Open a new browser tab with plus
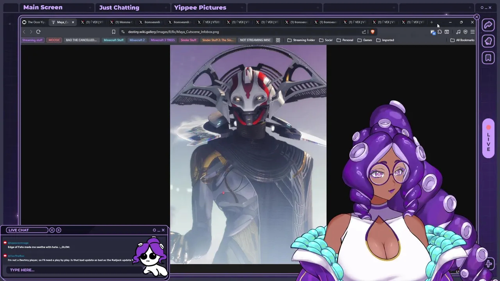500x281 pixels. (432, 22)
